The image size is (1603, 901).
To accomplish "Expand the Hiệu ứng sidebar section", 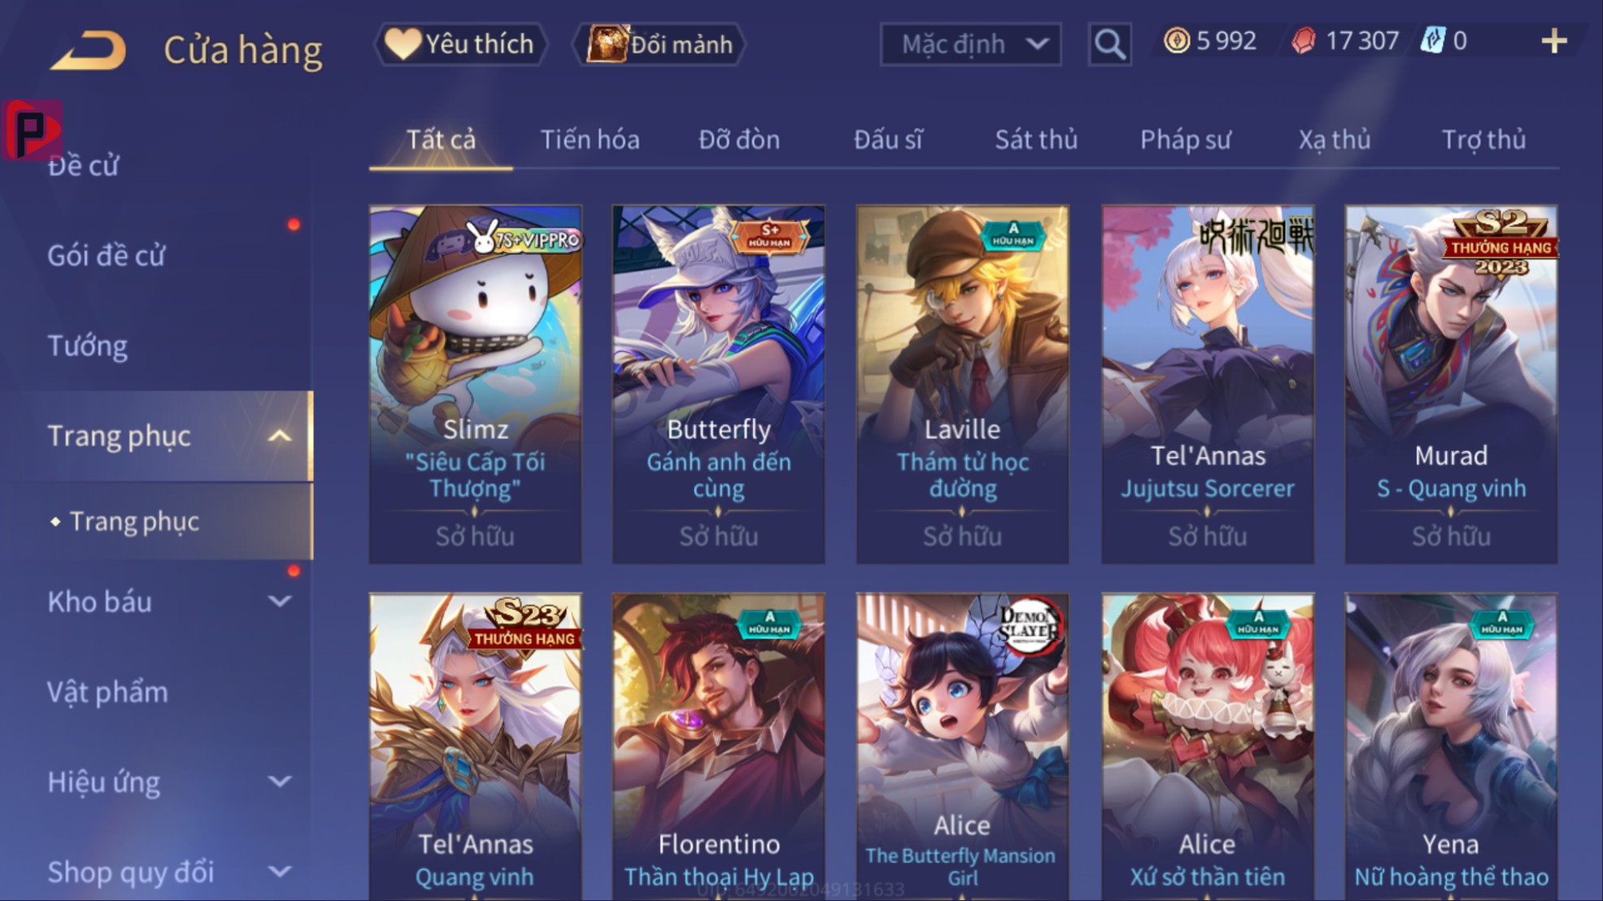I will [279, 782].
